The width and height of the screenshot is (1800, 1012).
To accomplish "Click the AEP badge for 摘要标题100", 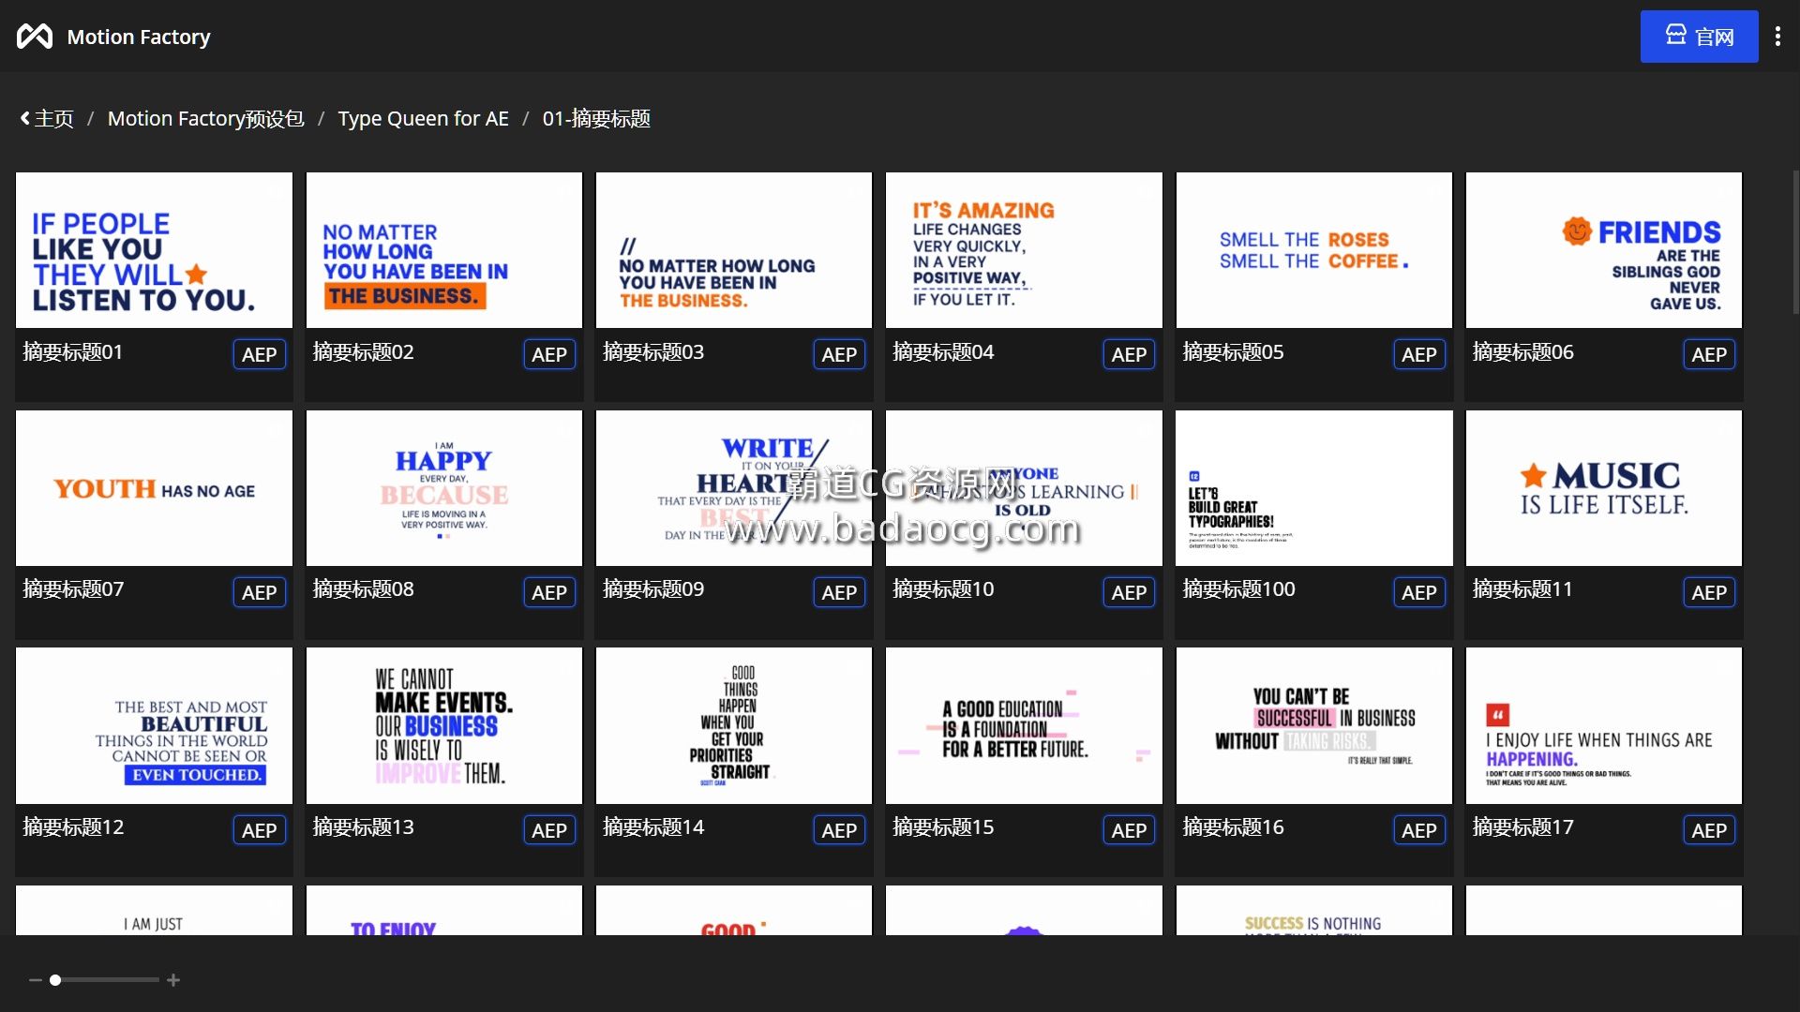I will 1419,592.
